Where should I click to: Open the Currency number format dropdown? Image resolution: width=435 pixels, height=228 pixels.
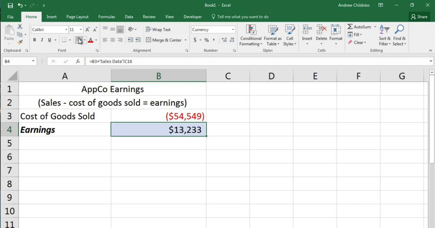click(x=233, y=30)
